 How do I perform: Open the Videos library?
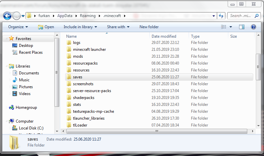(25, 94)
